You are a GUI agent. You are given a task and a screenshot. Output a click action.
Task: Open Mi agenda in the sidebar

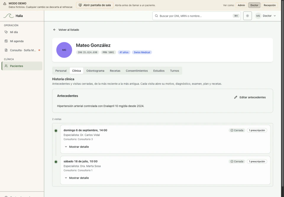pos(22,41)
